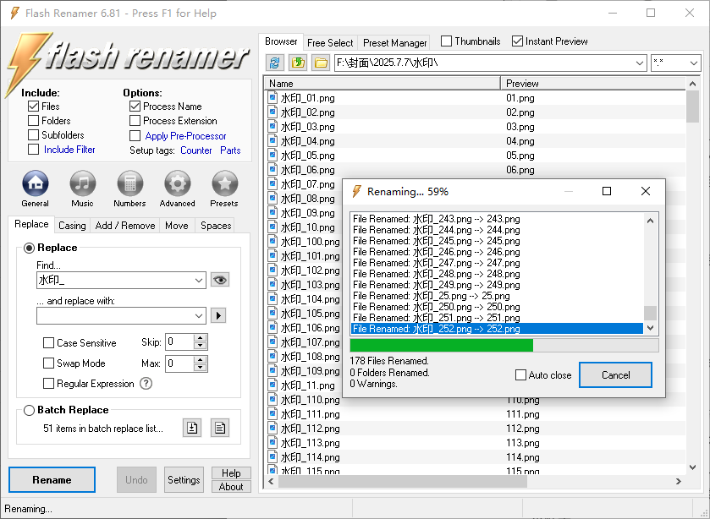The height and width of the screenshot is (519, 710).
Task: Toggle the Case Sensitive checkbox
Action: pyautogui.click(x=49, y=343)
